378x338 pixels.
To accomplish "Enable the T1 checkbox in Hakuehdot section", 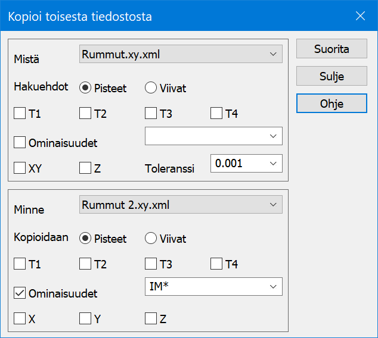I will [20, 114].
